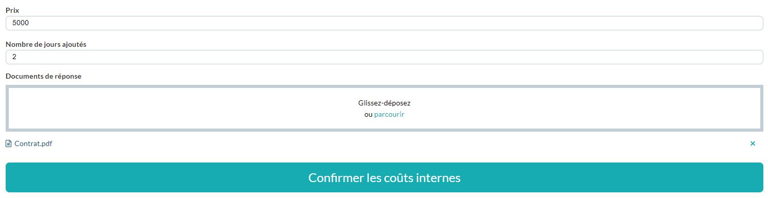Place cursor on the value 5000

[20, 23]
